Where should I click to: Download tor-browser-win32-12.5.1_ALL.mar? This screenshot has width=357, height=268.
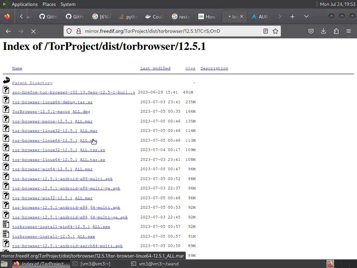[x=52, y=198]
